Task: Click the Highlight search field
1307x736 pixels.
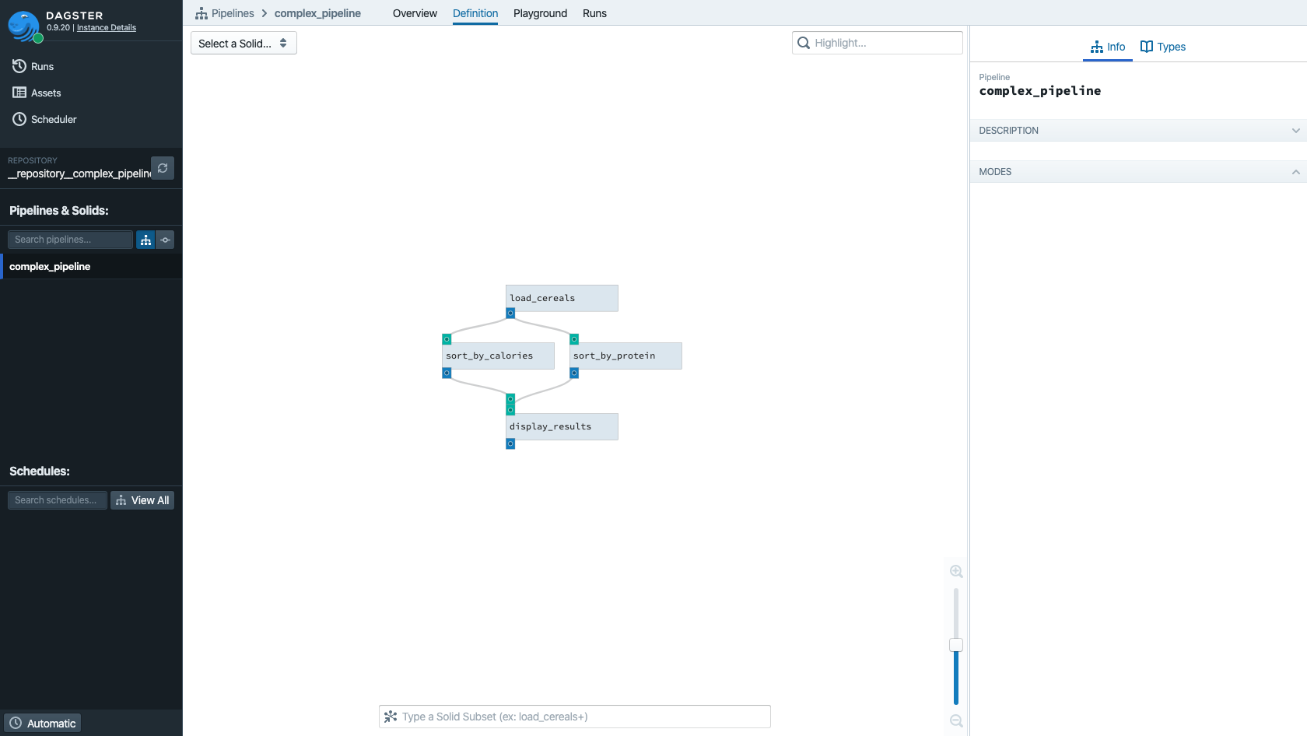Action: pyautogui.click(x=878, y=43)
